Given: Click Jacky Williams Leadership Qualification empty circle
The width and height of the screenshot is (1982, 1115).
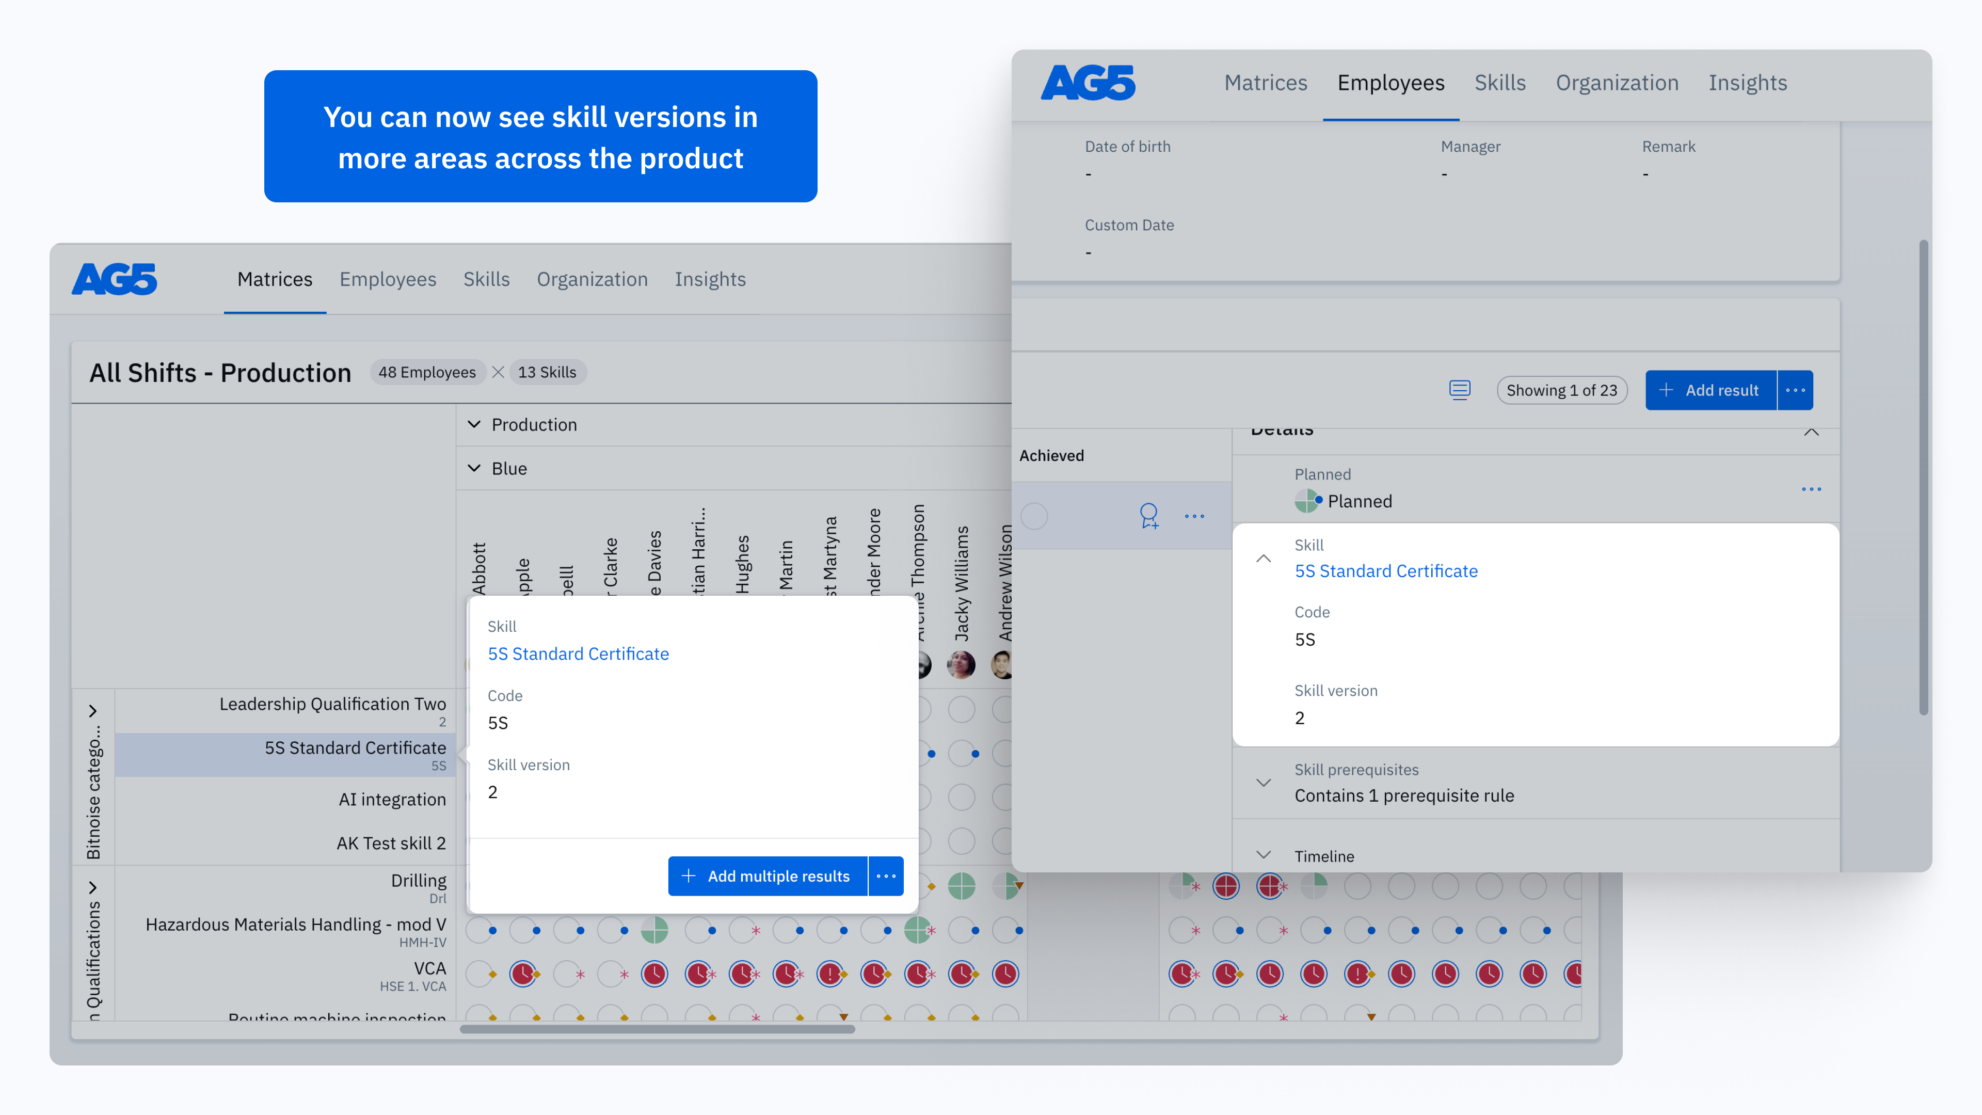Looking at the screenshot, I should (x=961, y=709).
